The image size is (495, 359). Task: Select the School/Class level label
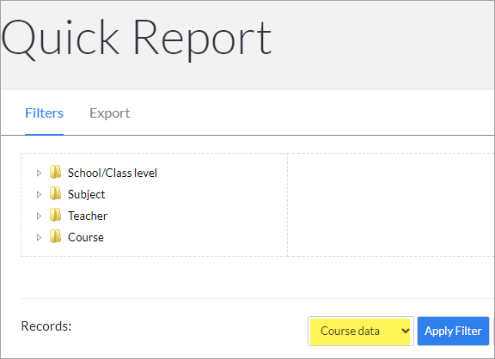(113, 173)
